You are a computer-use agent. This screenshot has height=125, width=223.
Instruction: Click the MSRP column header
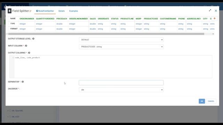138,18
